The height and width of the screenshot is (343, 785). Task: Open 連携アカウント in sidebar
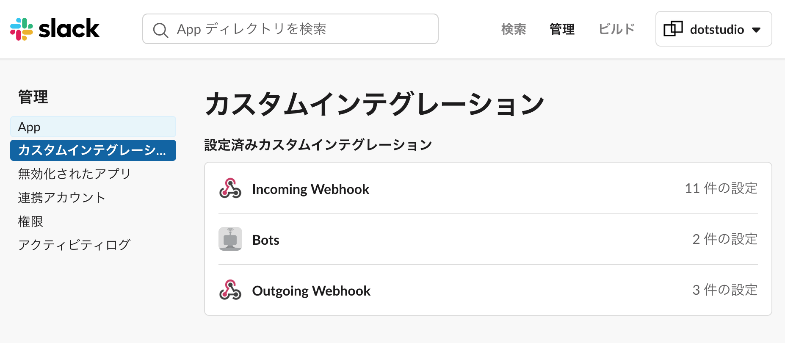point(62,197)
